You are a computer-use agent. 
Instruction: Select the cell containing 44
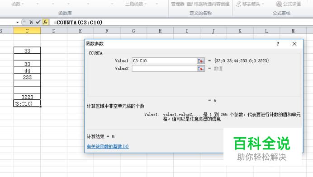[27, 70]
